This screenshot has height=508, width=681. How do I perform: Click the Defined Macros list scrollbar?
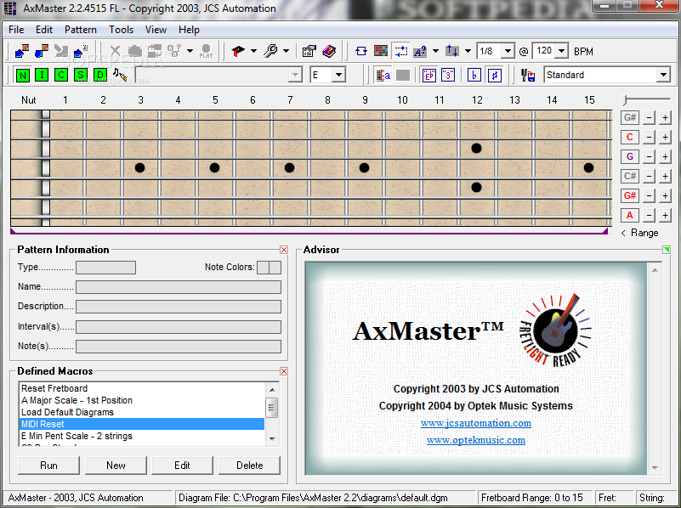pos(272,414)
